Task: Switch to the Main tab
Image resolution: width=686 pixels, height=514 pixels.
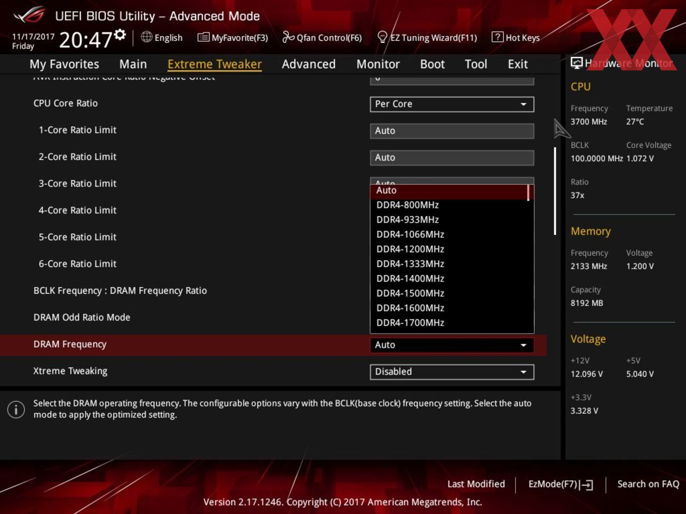Action: [133, 64]
